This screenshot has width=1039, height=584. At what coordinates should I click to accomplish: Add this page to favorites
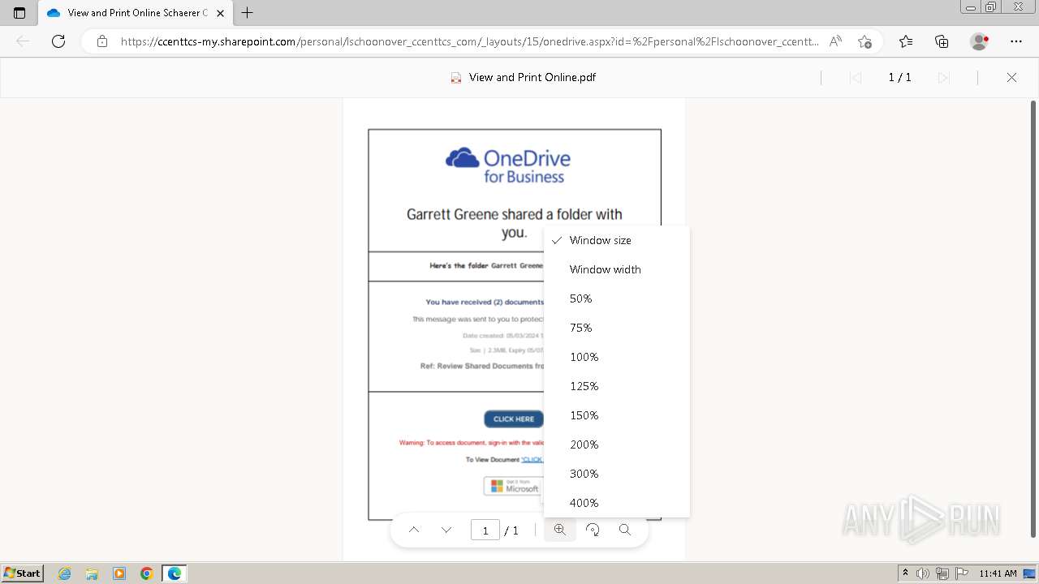(864, 41)
